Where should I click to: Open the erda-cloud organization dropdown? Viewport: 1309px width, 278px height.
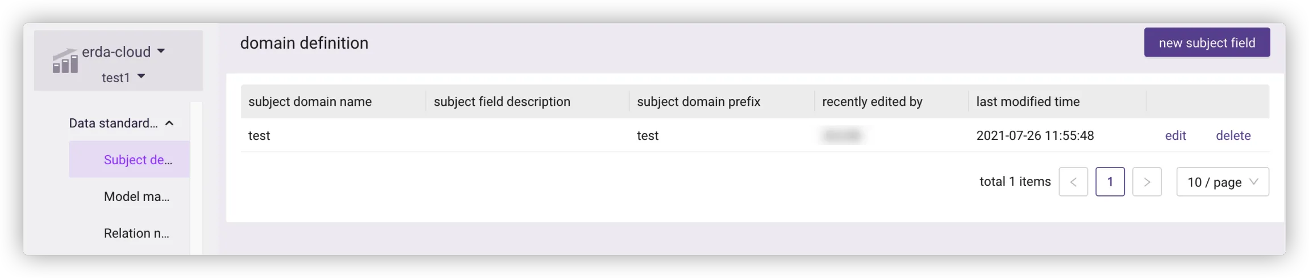pos(123,52)
